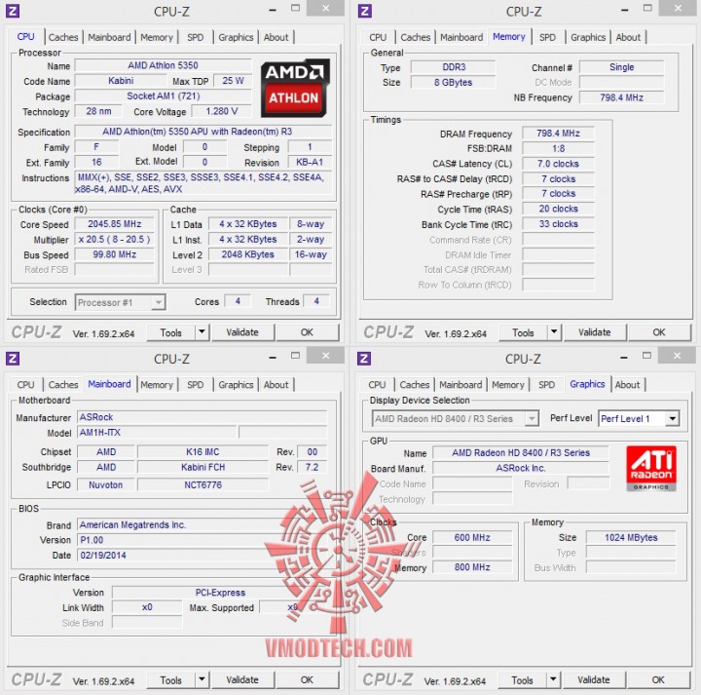Click the Code Name value Kabini
701x695 pixels.
[x=121, y=81]
